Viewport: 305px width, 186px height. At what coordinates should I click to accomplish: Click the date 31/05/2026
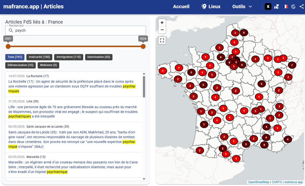[16, 101]
